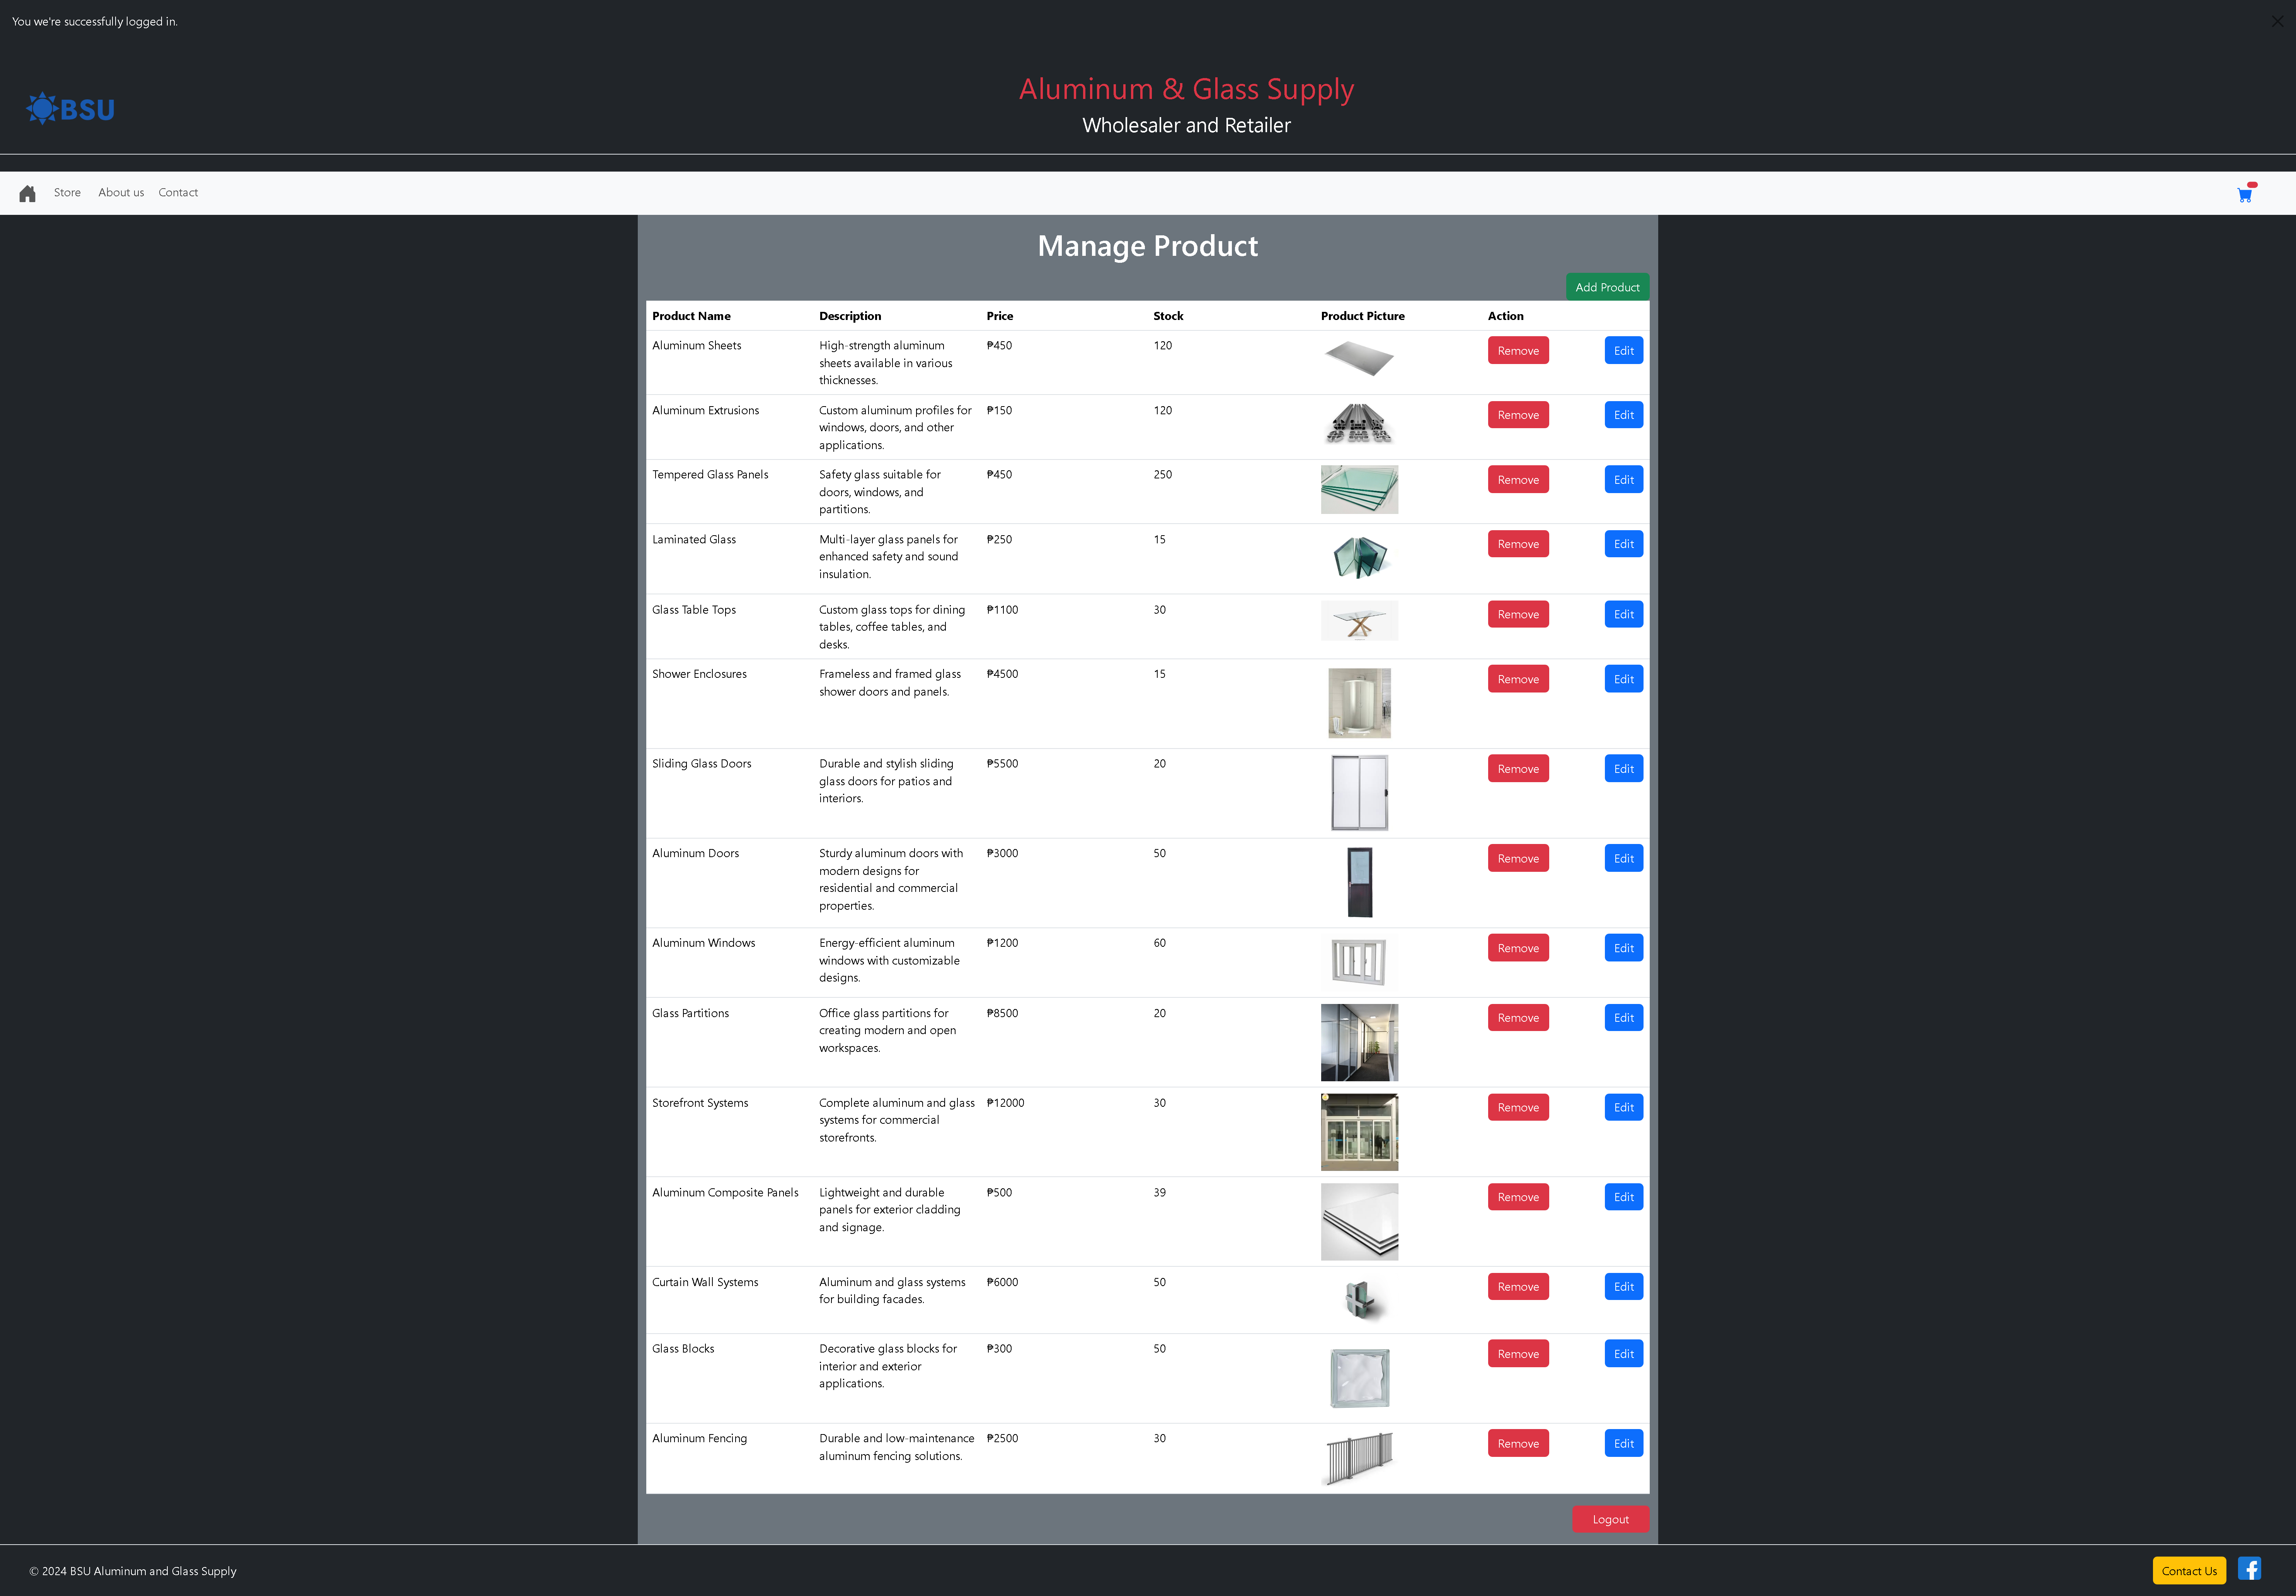Remove the Aluminum Composite Panels product

tap(1518, 1197)
